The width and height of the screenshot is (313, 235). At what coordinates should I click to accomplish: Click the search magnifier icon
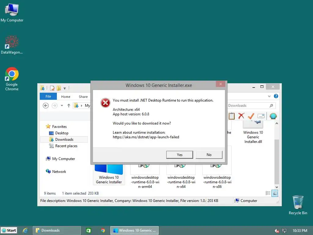(x=271, y=106)
